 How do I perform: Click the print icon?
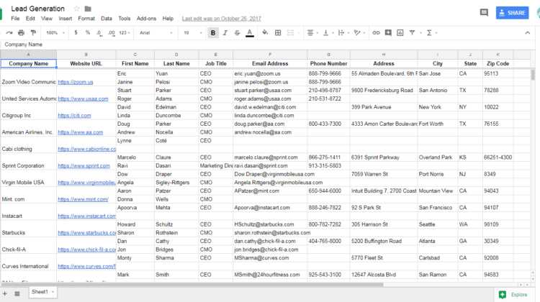pyautogui.click(x=21, y=32)
